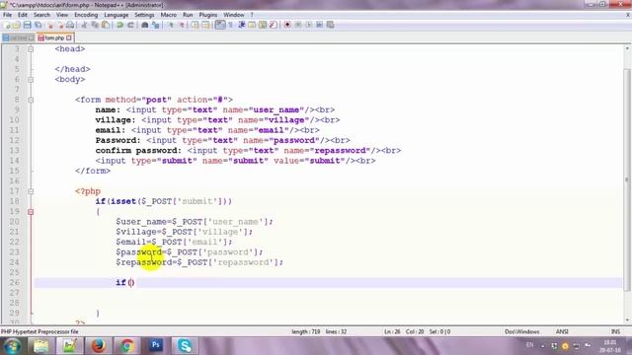Image resolution: width=632 pixels, height=355 pixels.
Task: Click the scrollbar up arrow in the editor
Action: pos(627,48)
